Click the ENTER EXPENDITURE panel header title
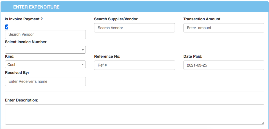Image resolution: width=269 pixels, height=129 pixels. 36,7
